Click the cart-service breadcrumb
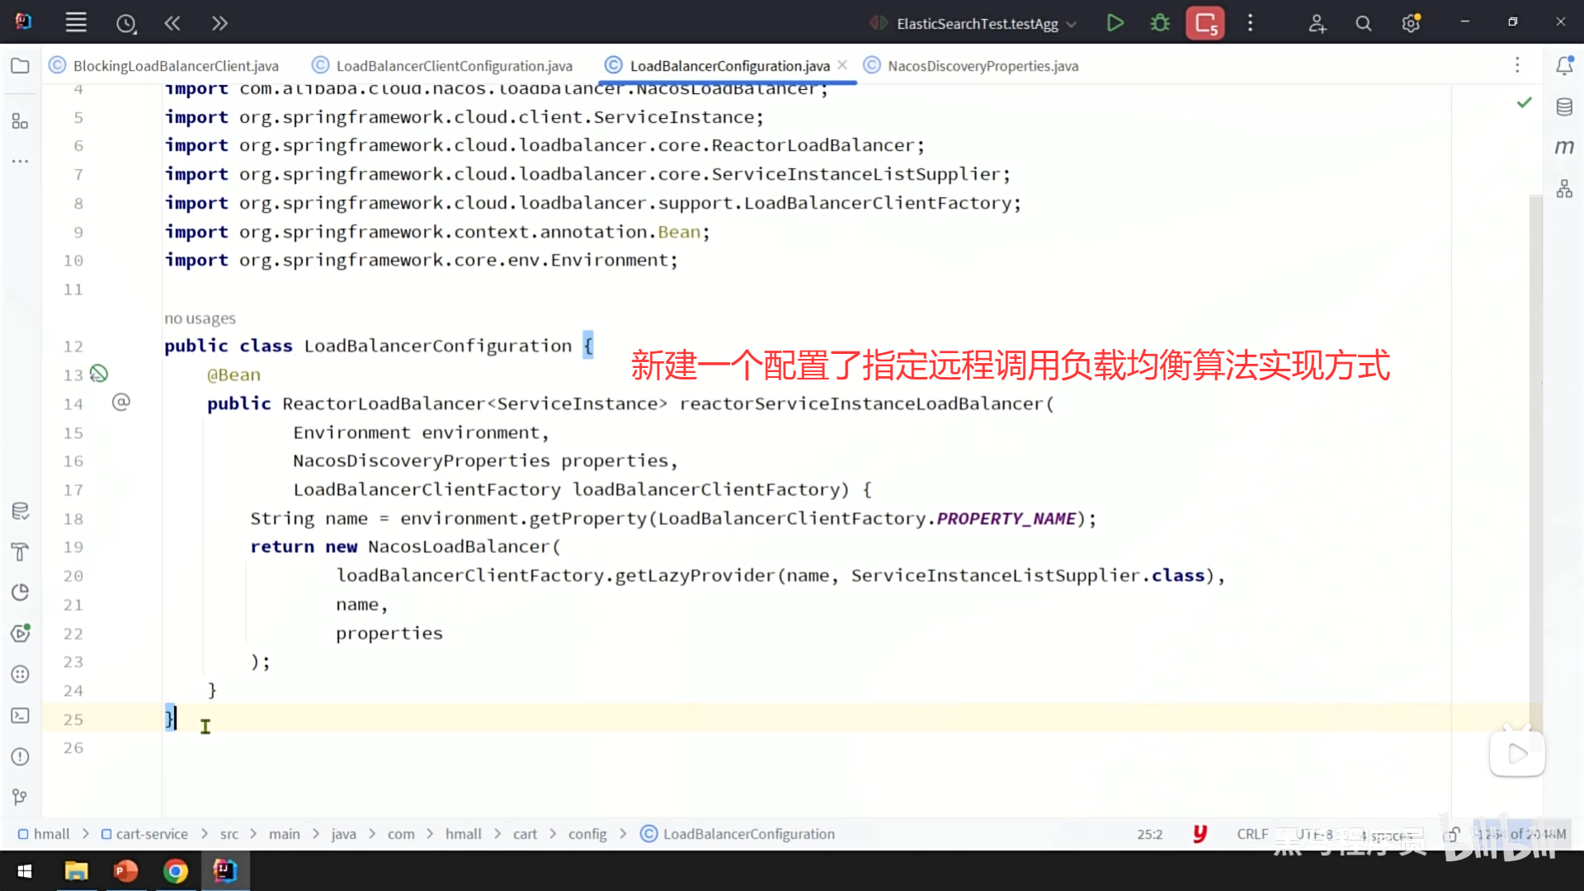The width and height of the screenshot is (1584, 891). tap(151, 834)
